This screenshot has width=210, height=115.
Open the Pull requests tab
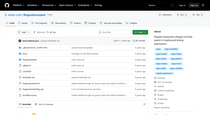pos(39,23)
